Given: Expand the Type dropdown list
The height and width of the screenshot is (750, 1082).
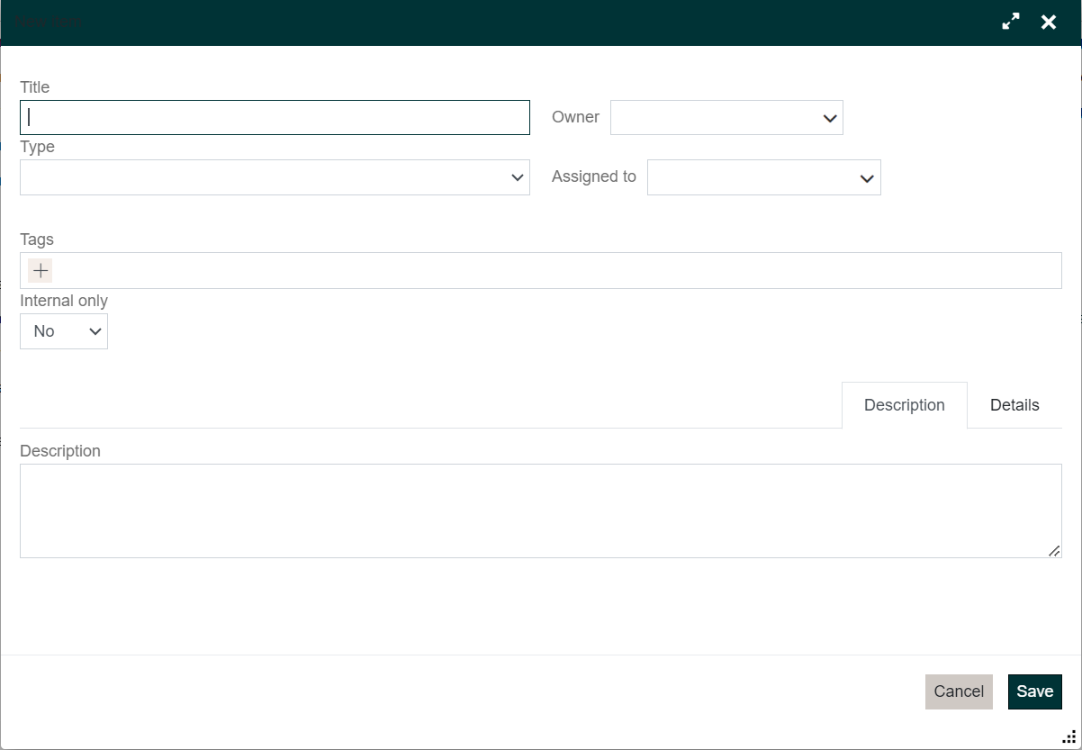Looking at the screenshot, I should [x=275, y=177].
